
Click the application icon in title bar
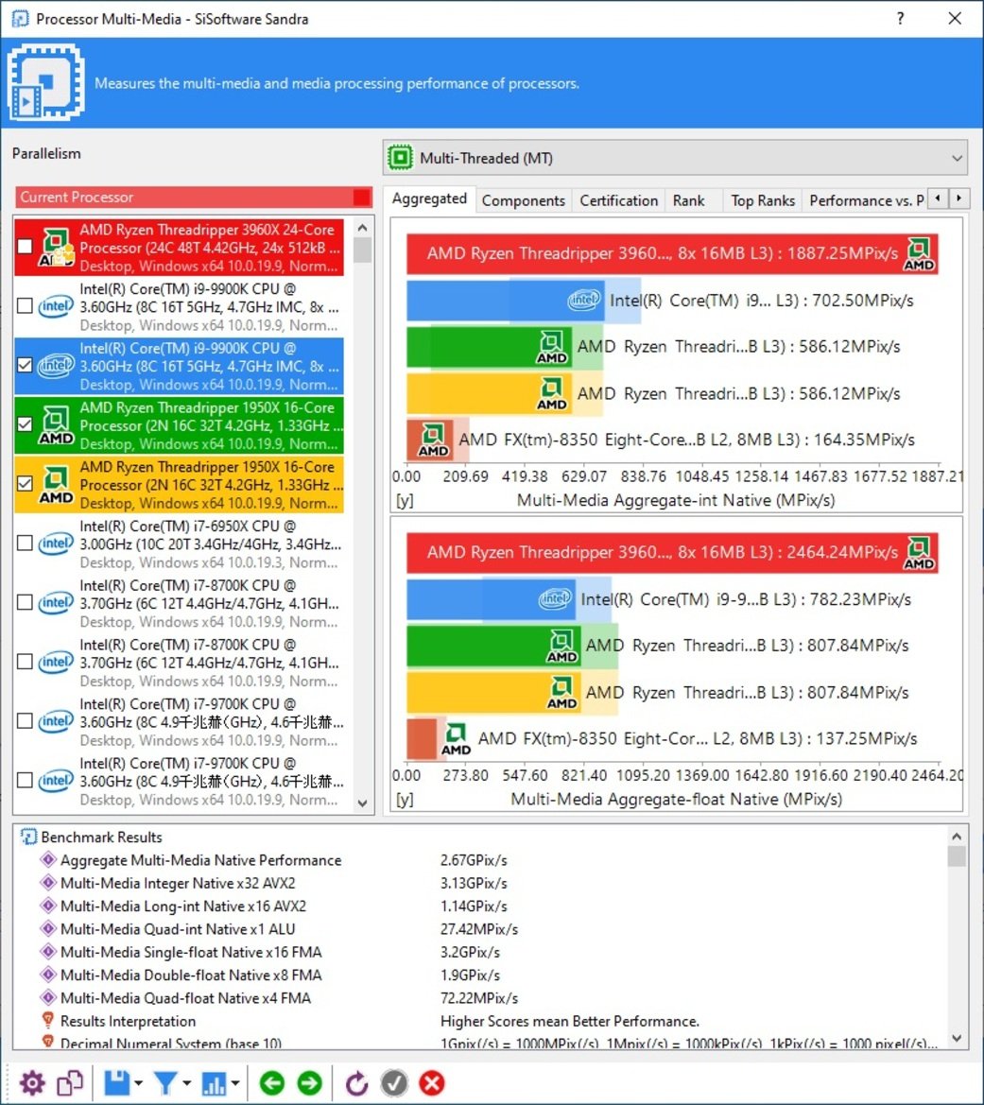coord(20,18)
